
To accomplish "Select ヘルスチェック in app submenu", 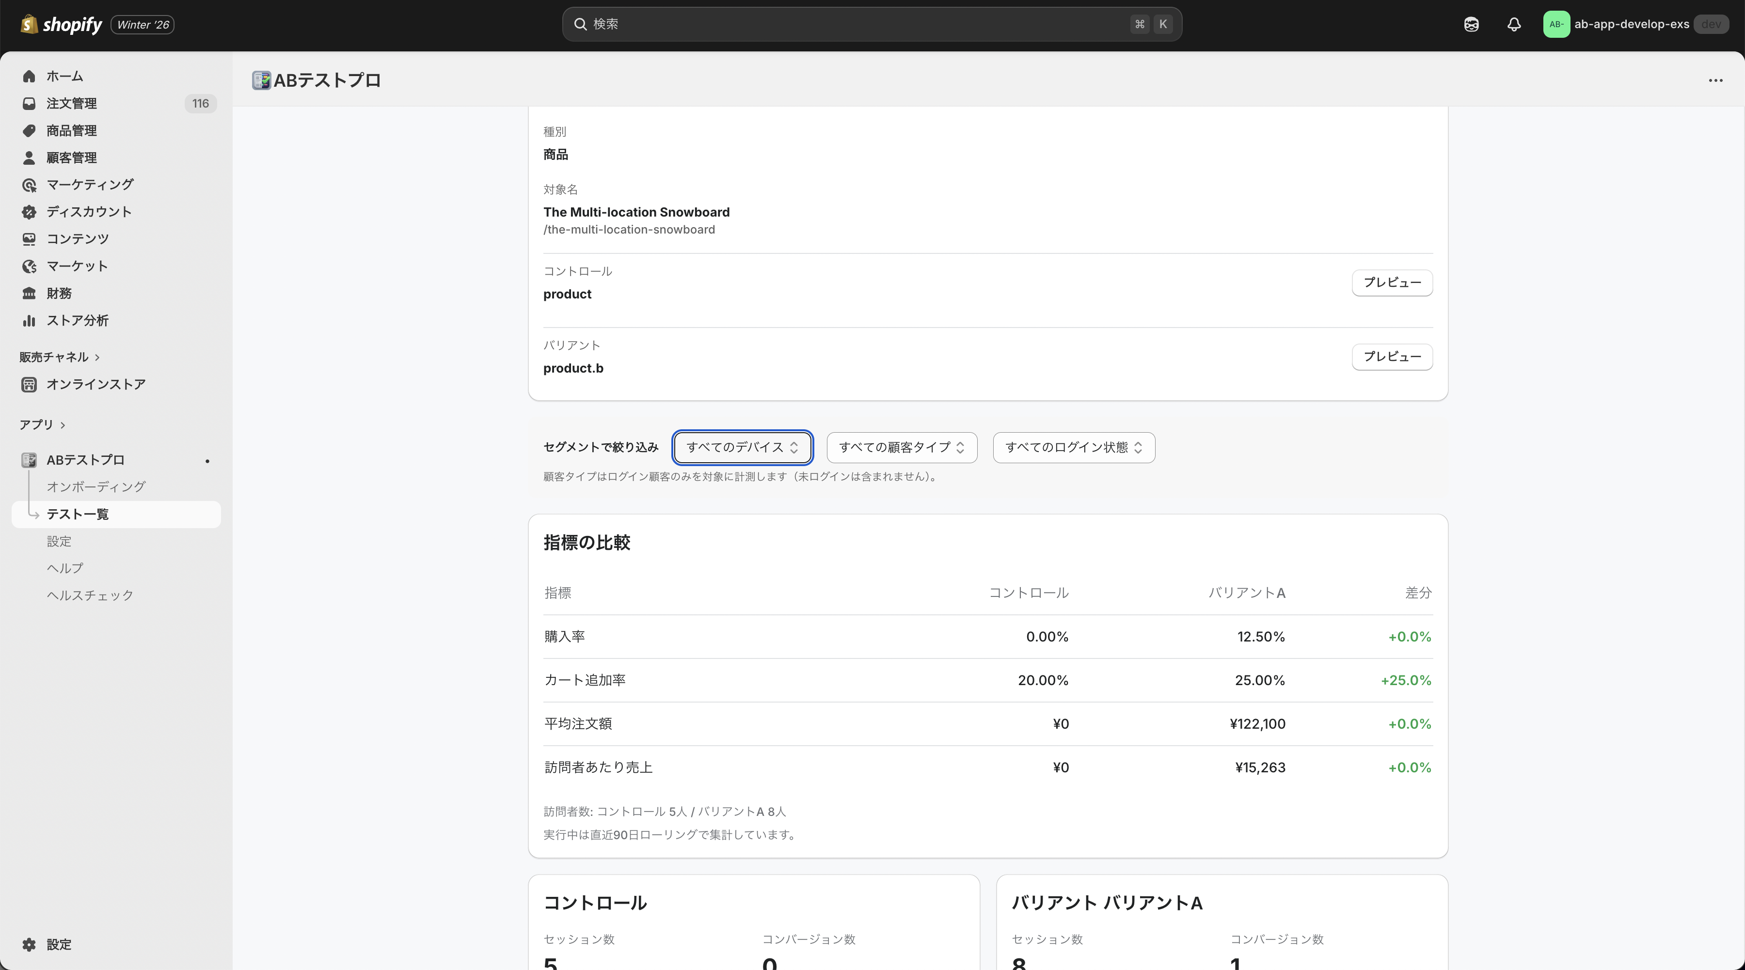I will (x=90, y=595).
